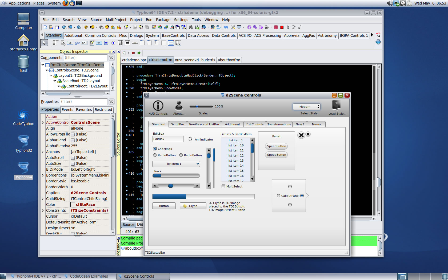Click the red back arrow in source editor

coord(133,53)
